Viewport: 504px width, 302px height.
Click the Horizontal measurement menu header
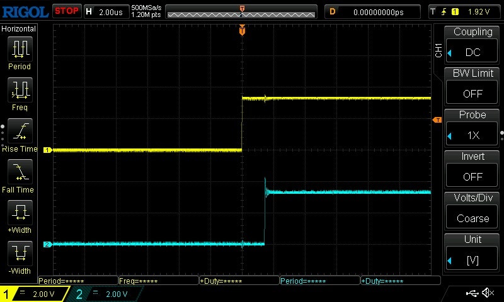click(x=19, y=29)
